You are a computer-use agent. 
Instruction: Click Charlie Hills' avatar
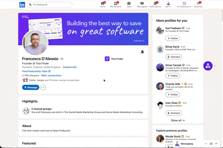[x=160, y=86]
